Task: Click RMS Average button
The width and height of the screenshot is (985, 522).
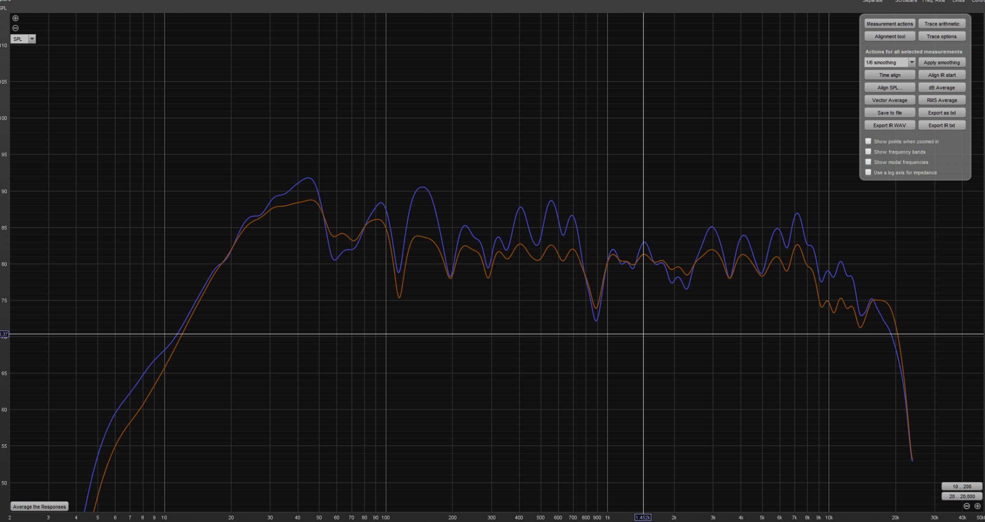Action: [942, 100]
